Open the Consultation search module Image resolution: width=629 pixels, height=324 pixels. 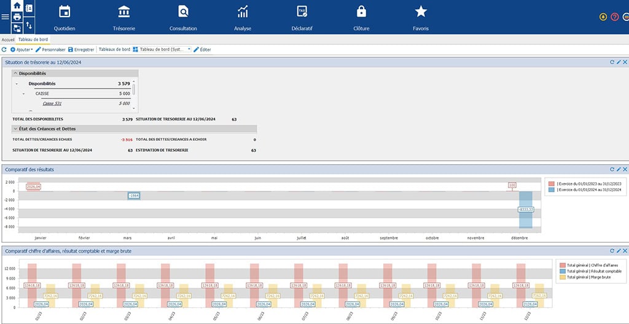[183, 18]
